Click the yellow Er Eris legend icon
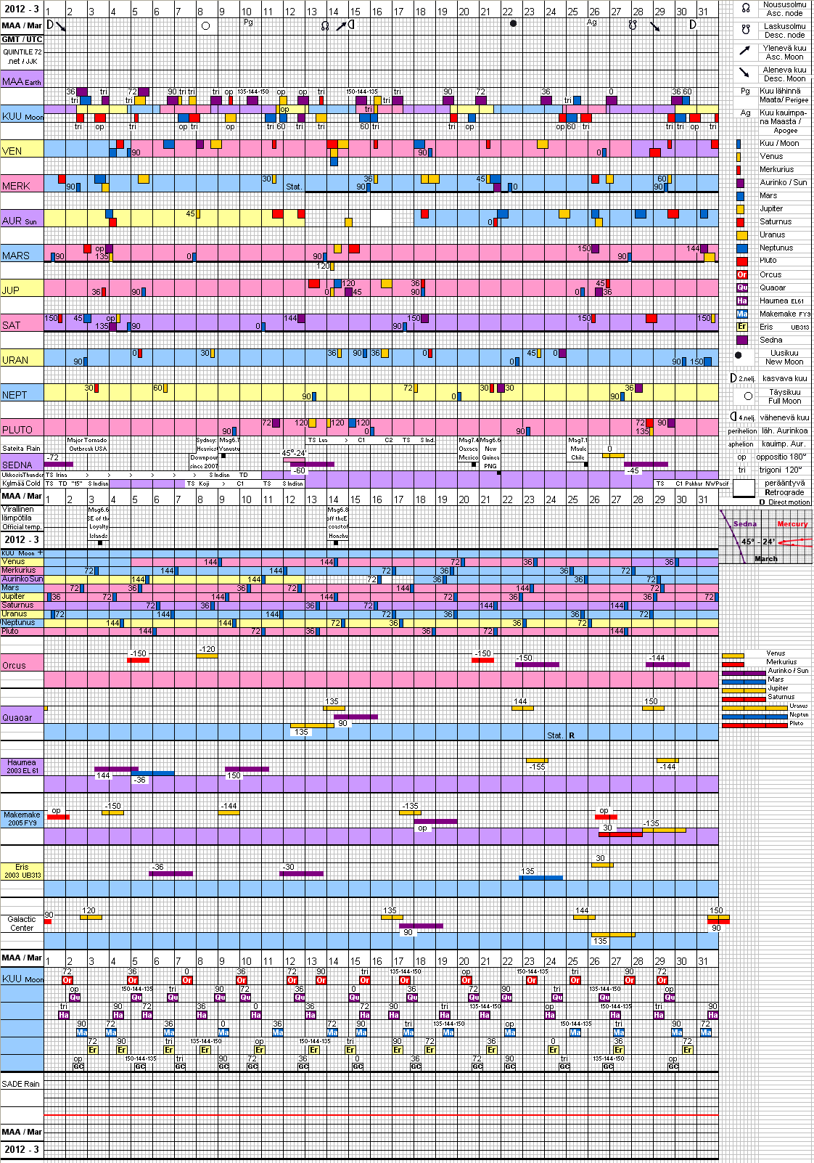814x1163 pixels. 741,327
